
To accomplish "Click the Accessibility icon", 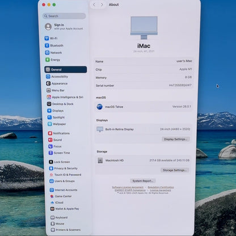I will pos(48,77).
